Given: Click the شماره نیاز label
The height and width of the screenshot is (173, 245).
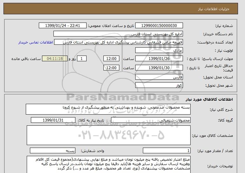Looking at the screenshot, I should (224, 26).
